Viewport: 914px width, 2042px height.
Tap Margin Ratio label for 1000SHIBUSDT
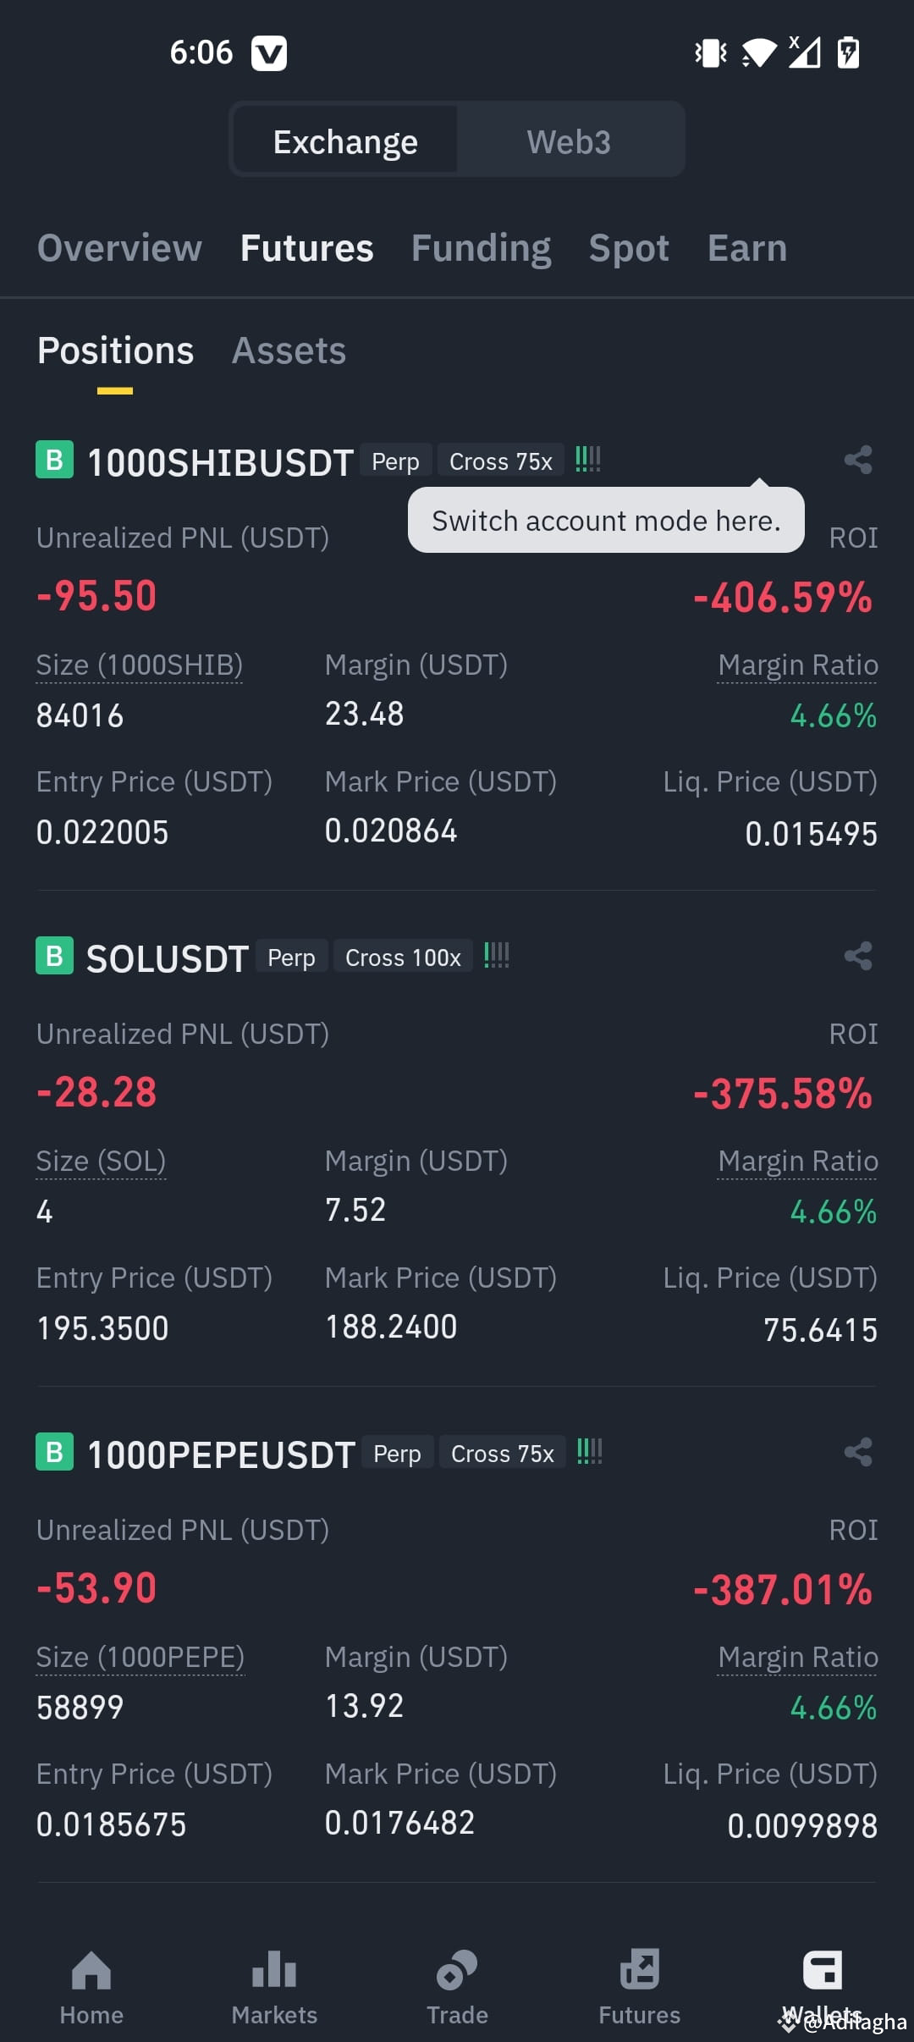point(798,665)
